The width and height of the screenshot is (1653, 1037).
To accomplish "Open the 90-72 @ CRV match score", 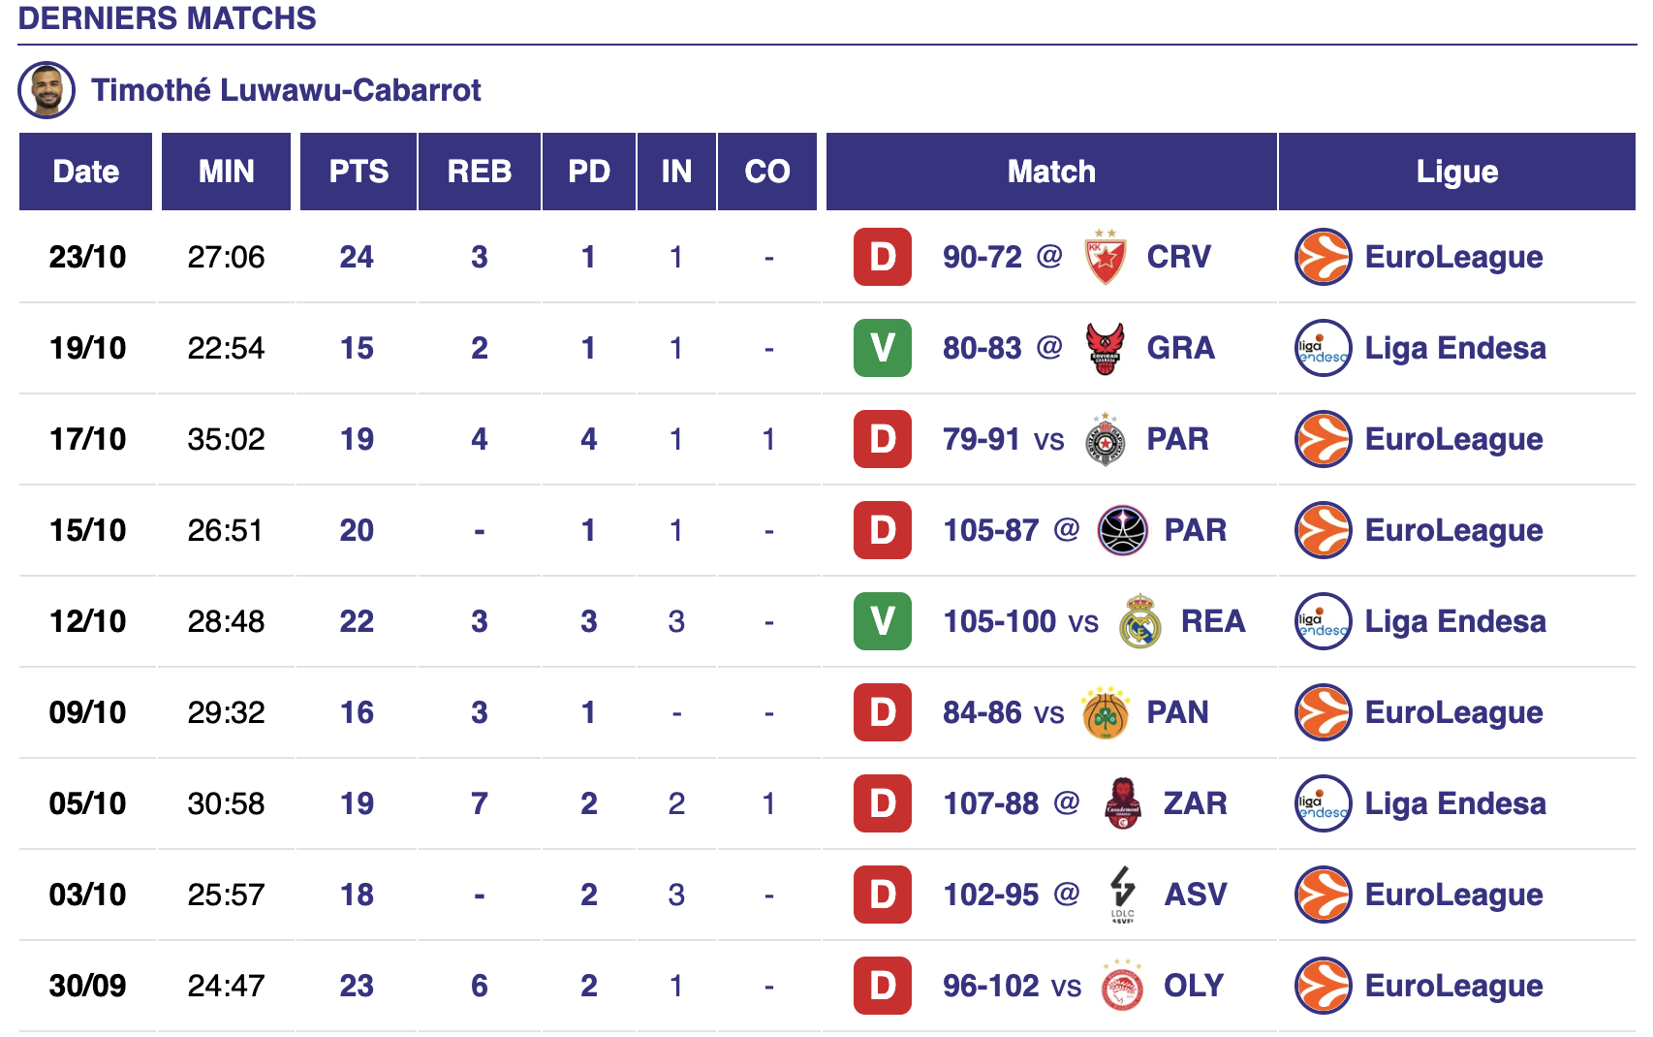I will point(982,257).
